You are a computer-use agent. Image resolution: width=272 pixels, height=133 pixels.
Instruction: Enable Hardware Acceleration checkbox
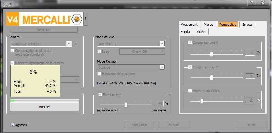(x=99, y=74)
